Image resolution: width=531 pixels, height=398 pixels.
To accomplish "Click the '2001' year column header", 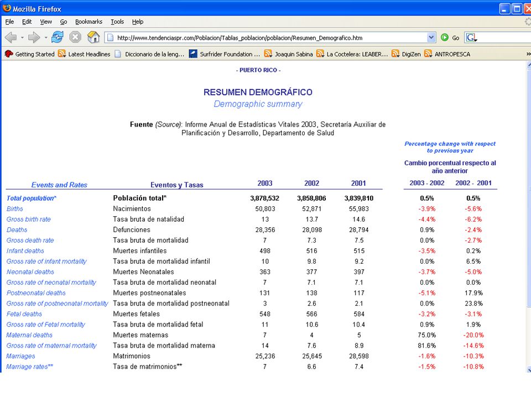I will point(358,183).
